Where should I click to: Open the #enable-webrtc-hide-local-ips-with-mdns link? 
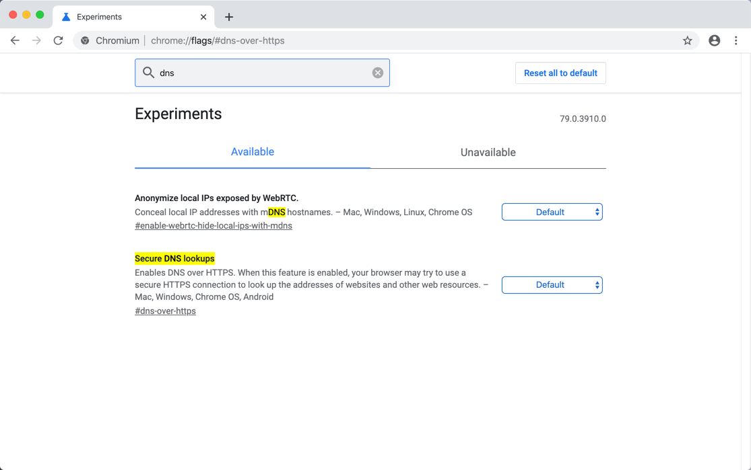(213, 225)
